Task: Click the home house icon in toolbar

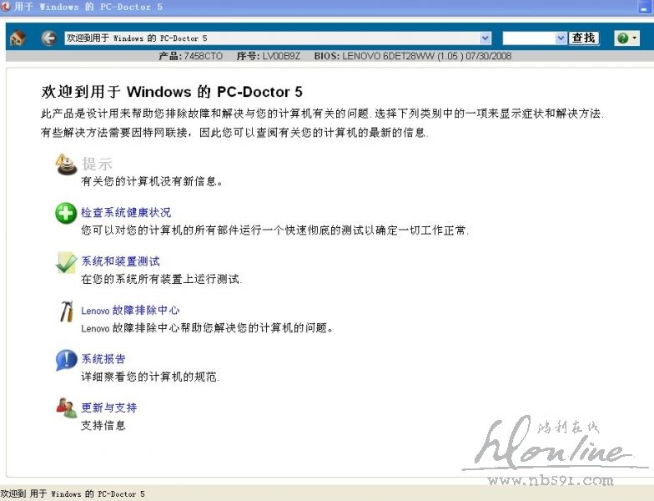Action: tap(18, 38)
